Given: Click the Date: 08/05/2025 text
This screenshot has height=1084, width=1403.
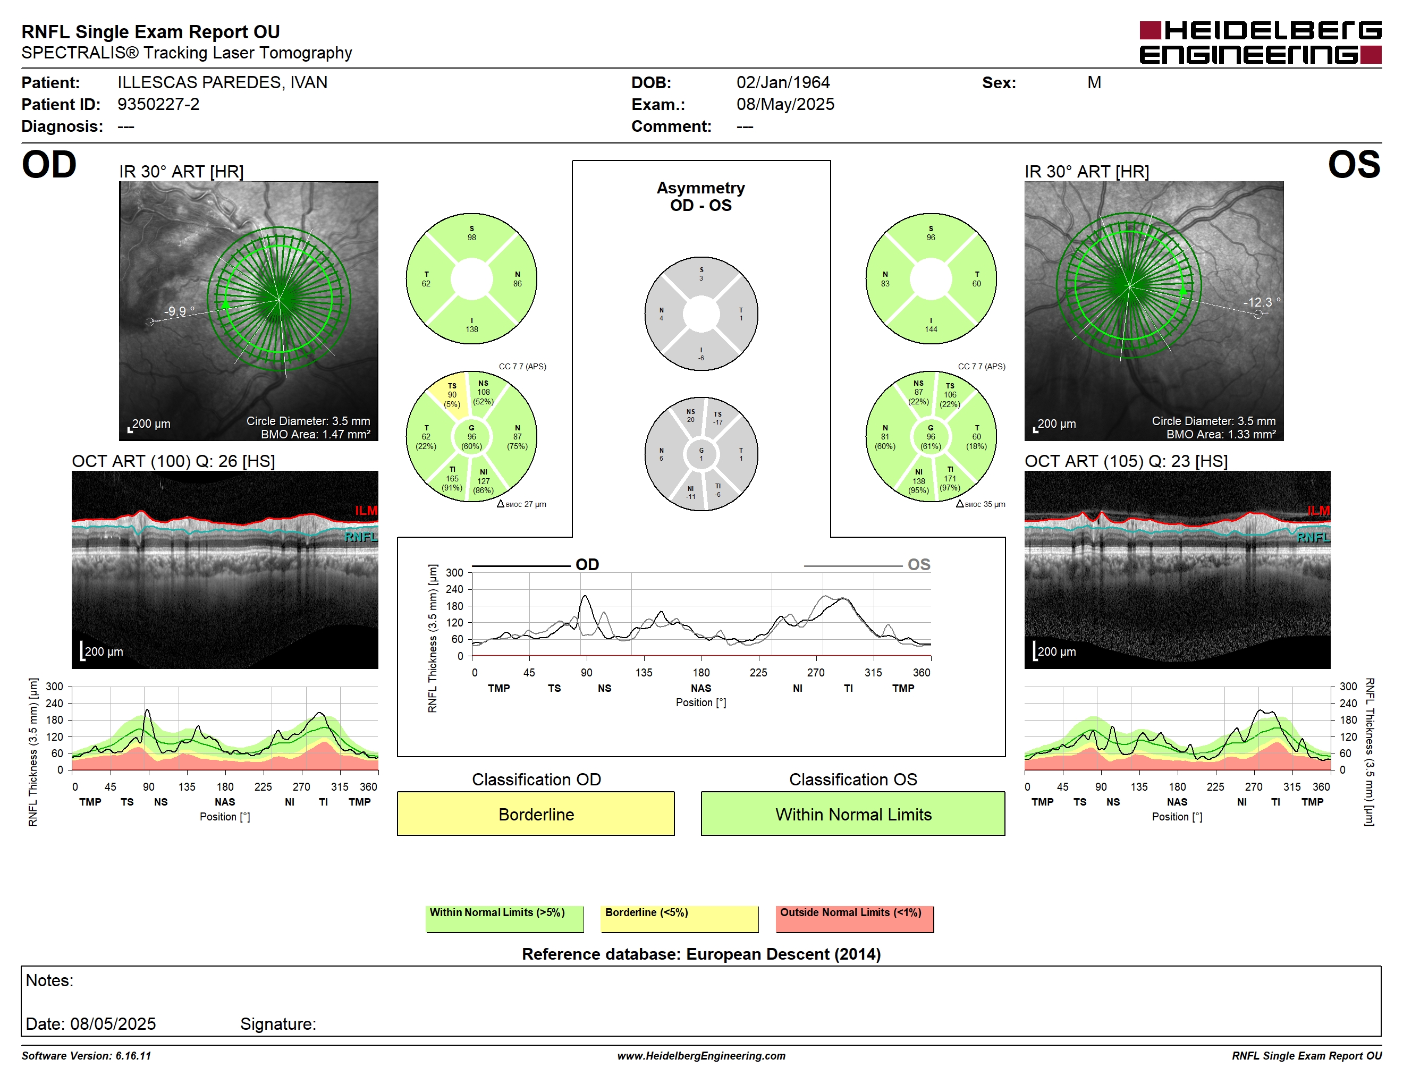Looking at the screenshot, I should (x=90, y=1023).
